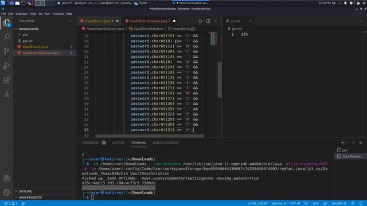
Task: Create a new terminal with plus icon
Action: pos(342,142)
